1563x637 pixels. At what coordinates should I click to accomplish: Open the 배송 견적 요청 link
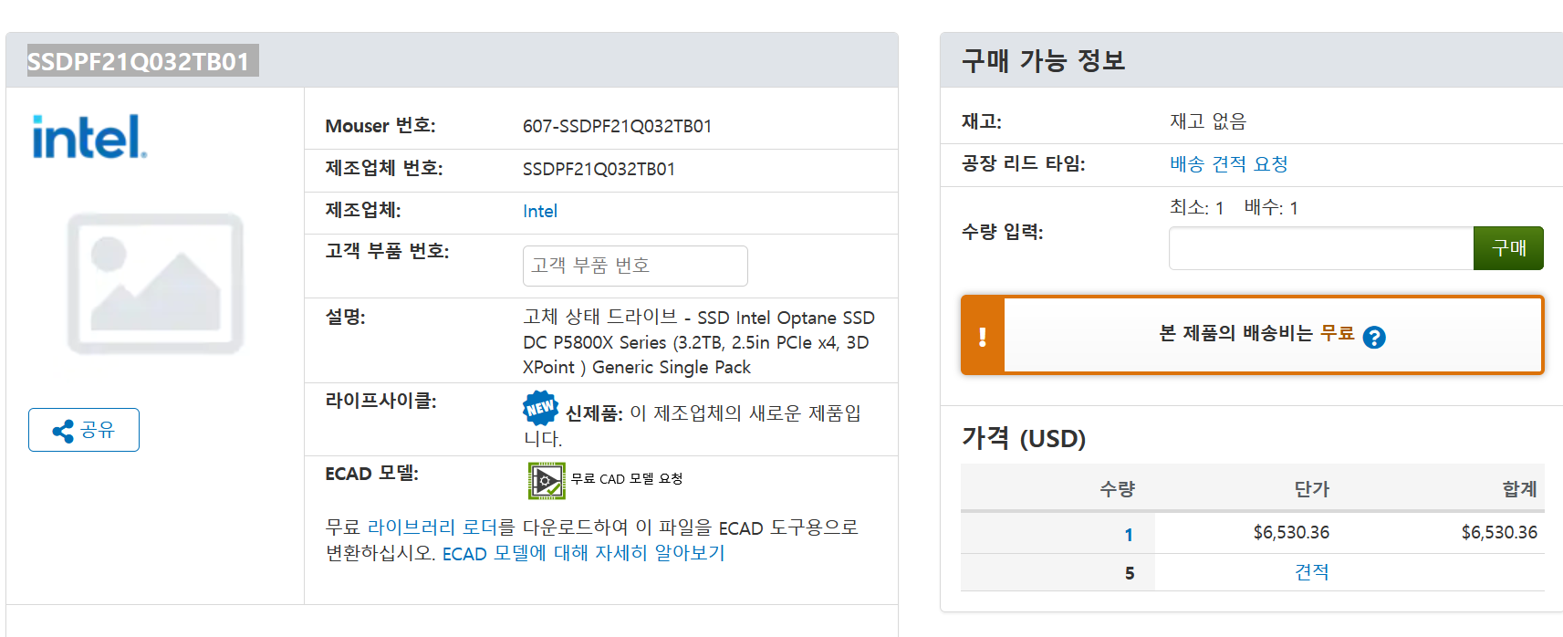1228,164
